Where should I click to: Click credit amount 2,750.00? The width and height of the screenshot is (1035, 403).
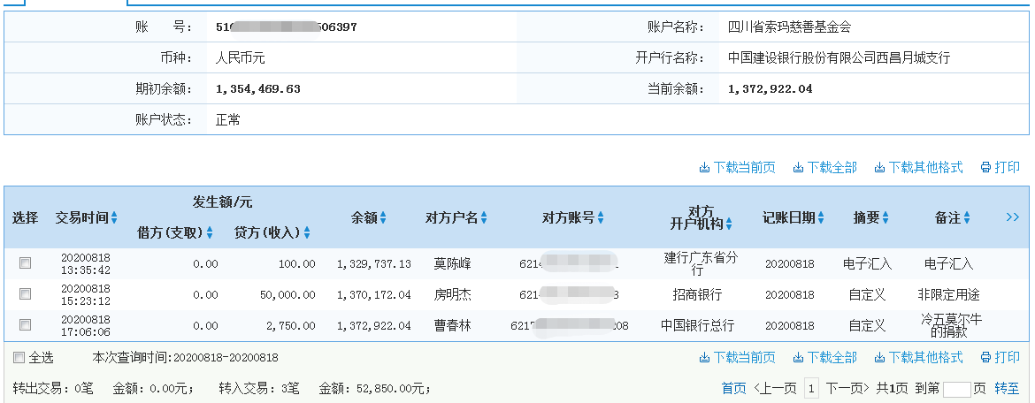tap(293, 325)
